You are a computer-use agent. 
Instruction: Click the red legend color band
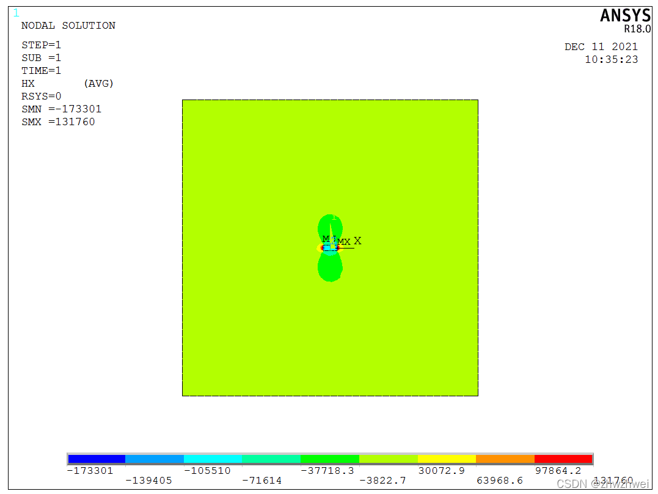point(563,459)
